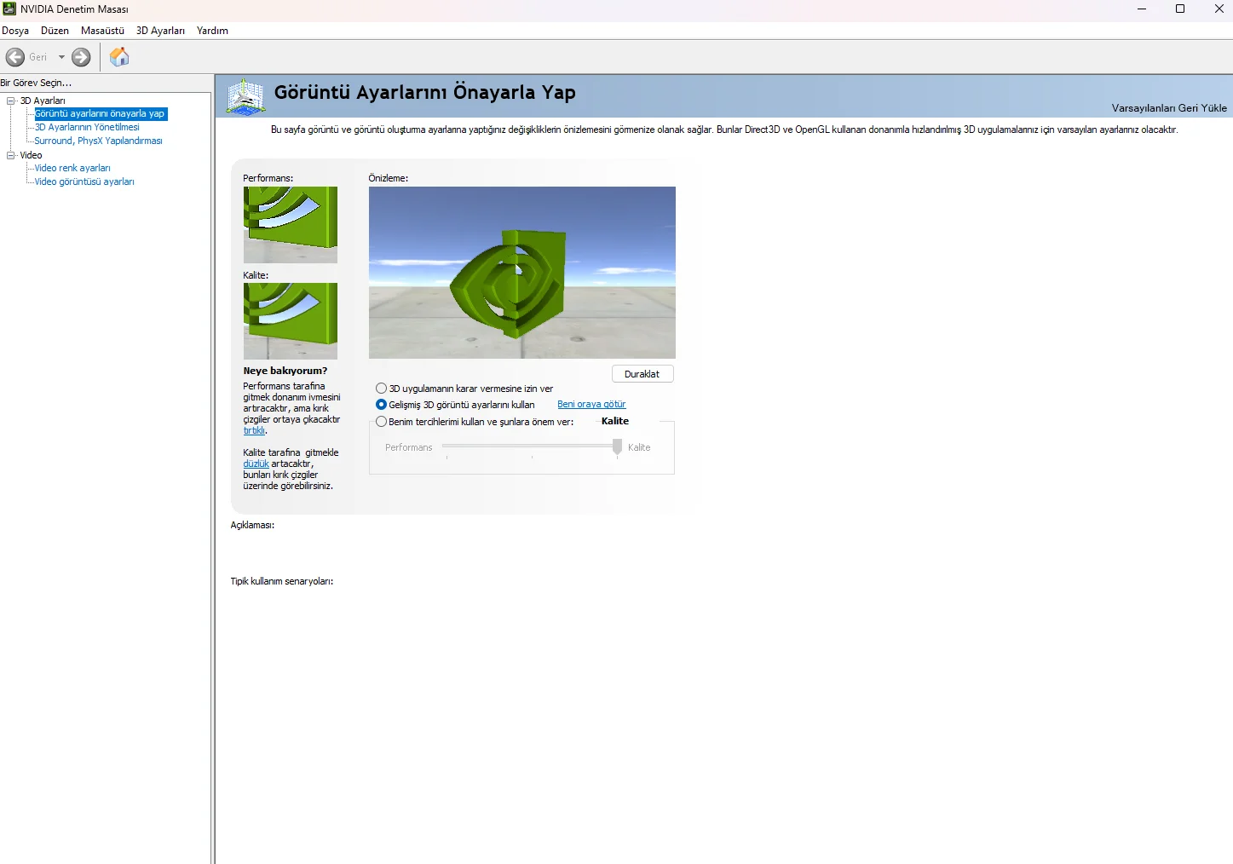
Task: Open the Dosya menu
Action: [15, 31]
